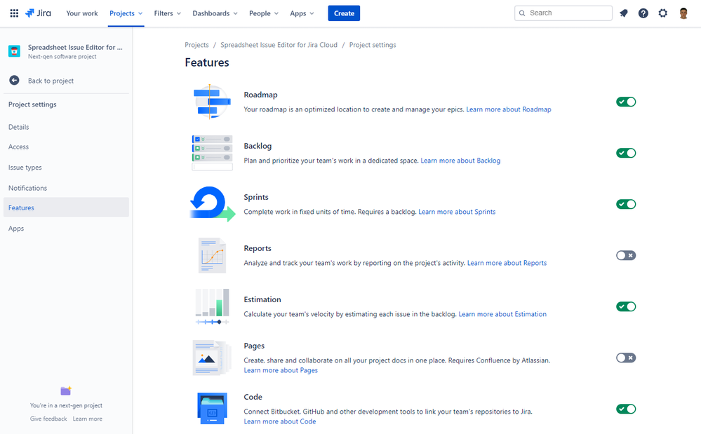Click Learn more link in sidebar footer
This screenshot has height=434, width=701.
(x=88, y=419)
